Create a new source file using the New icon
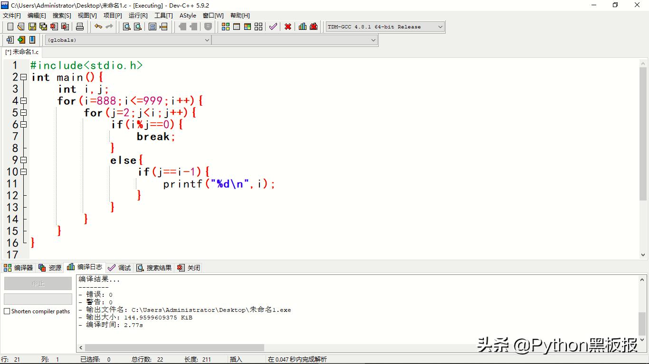The width and height of the screenshot is (649, 364). pos(10,27)
